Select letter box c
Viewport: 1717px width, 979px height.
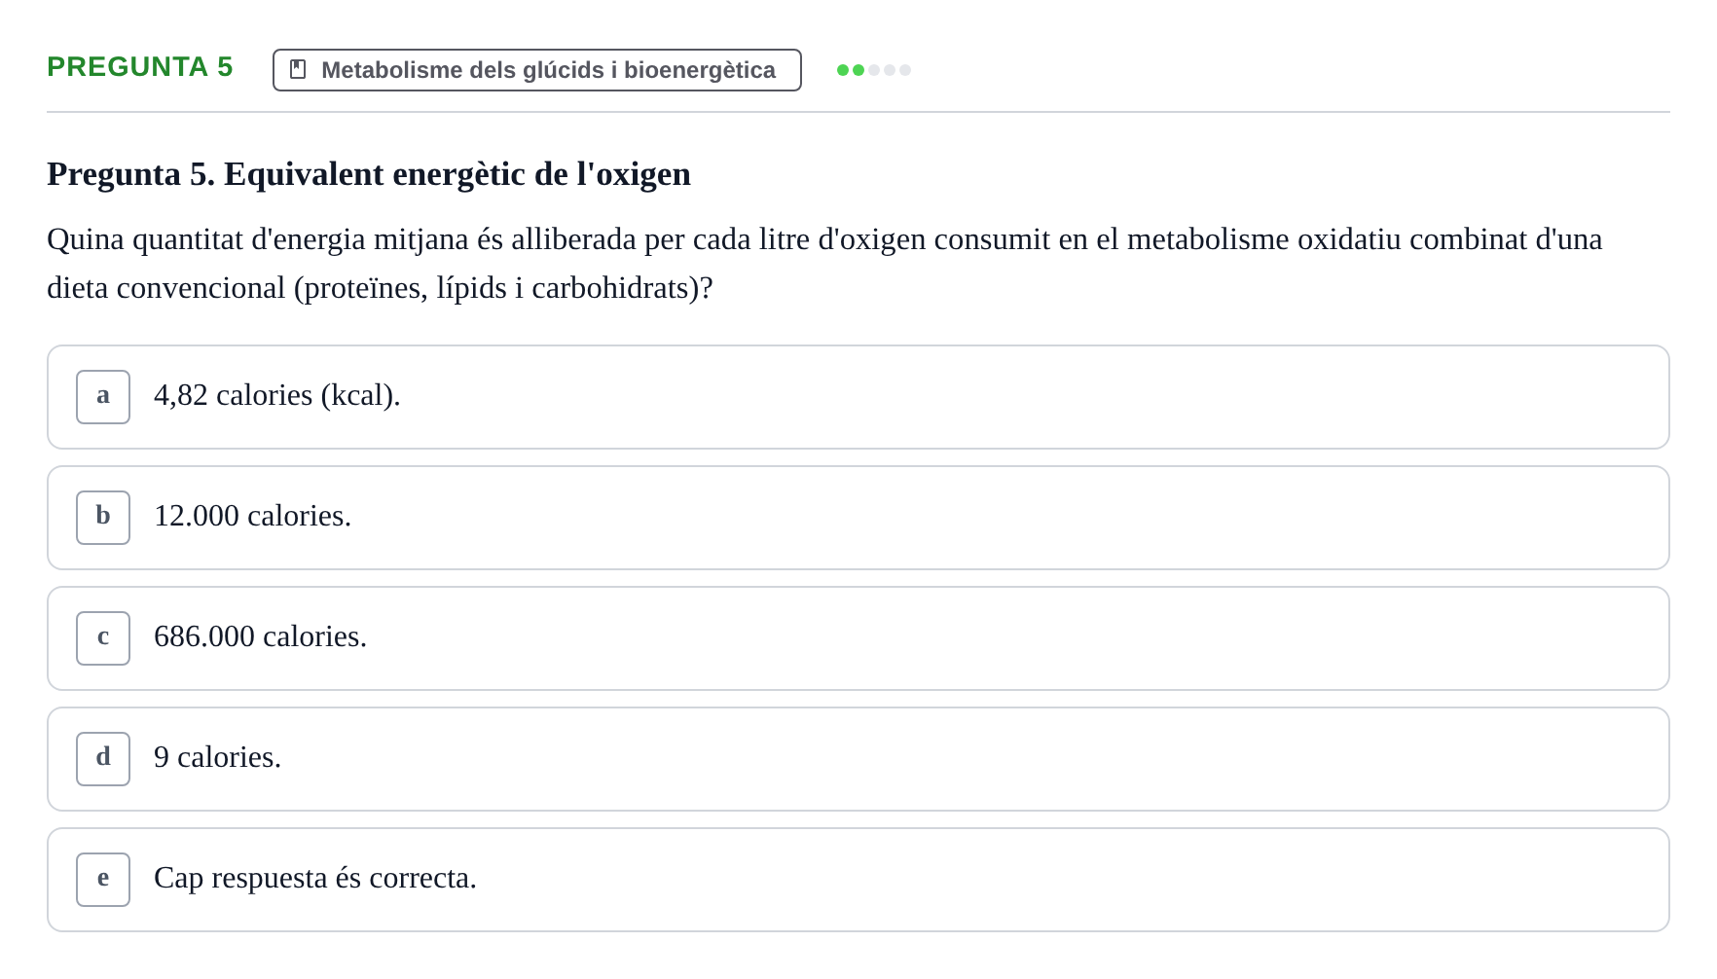pos(103,638)
